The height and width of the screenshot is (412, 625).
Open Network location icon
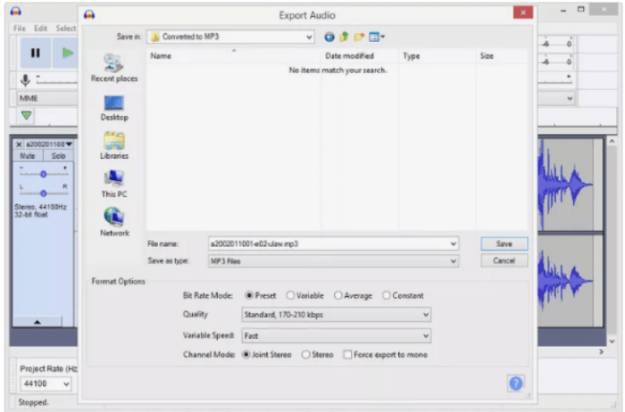click(x=114, y=221)
